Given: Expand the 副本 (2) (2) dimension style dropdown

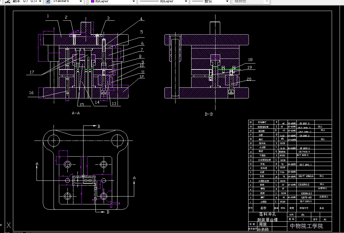Looking at the screenshot, I should tap(40, 1).
